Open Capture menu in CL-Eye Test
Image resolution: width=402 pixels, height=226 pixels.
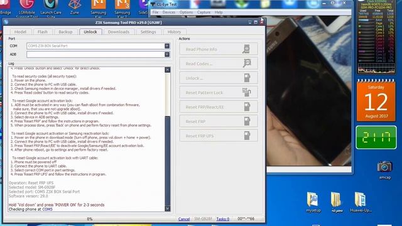(x=204, y=13)
